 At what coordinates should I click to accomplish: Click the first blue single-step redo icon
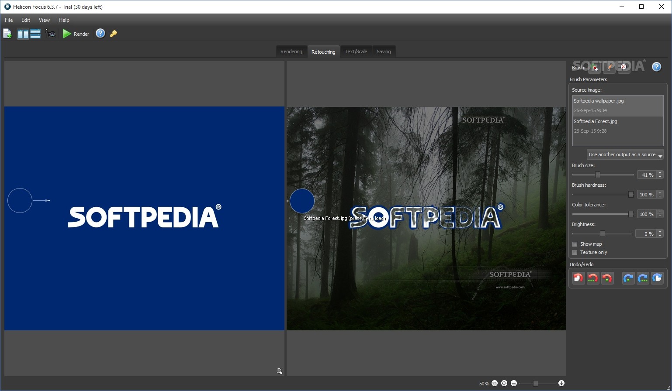(628, 278)
